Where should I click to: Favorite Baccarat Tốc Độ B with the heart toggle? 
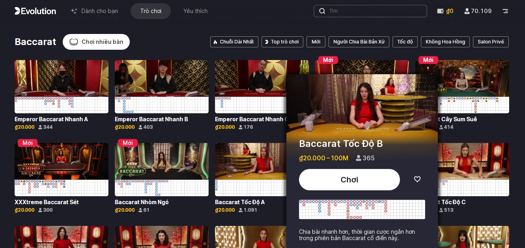tap(417, 179)
